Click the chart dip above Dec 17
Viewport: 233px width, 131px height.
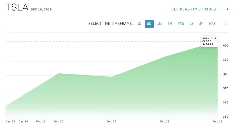click(112, 77)
